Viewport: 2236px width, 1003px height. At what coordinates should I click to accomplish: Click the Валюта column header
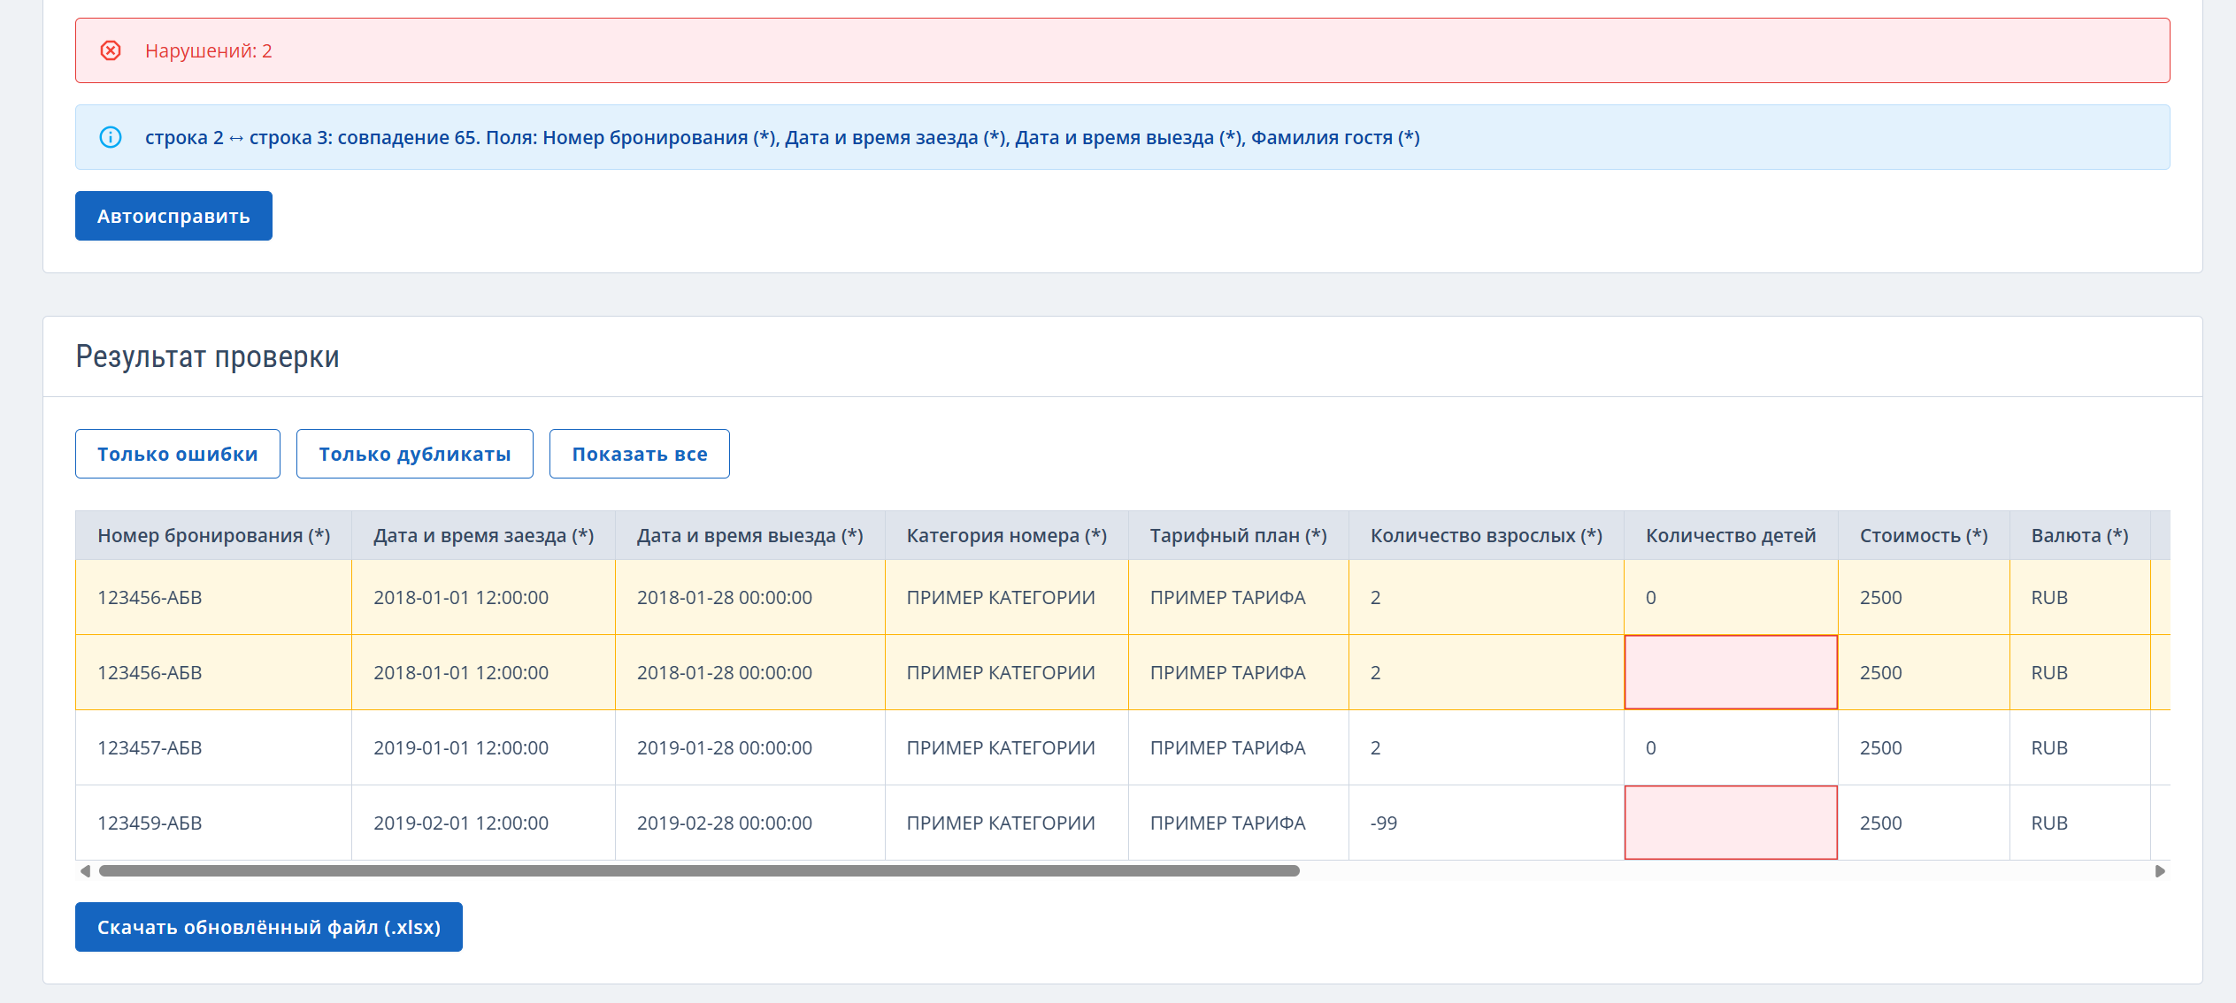pos(2078,535)
